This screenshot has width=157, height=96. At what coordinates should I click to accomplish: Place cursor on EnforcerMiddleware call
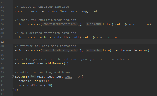(61, 11)
